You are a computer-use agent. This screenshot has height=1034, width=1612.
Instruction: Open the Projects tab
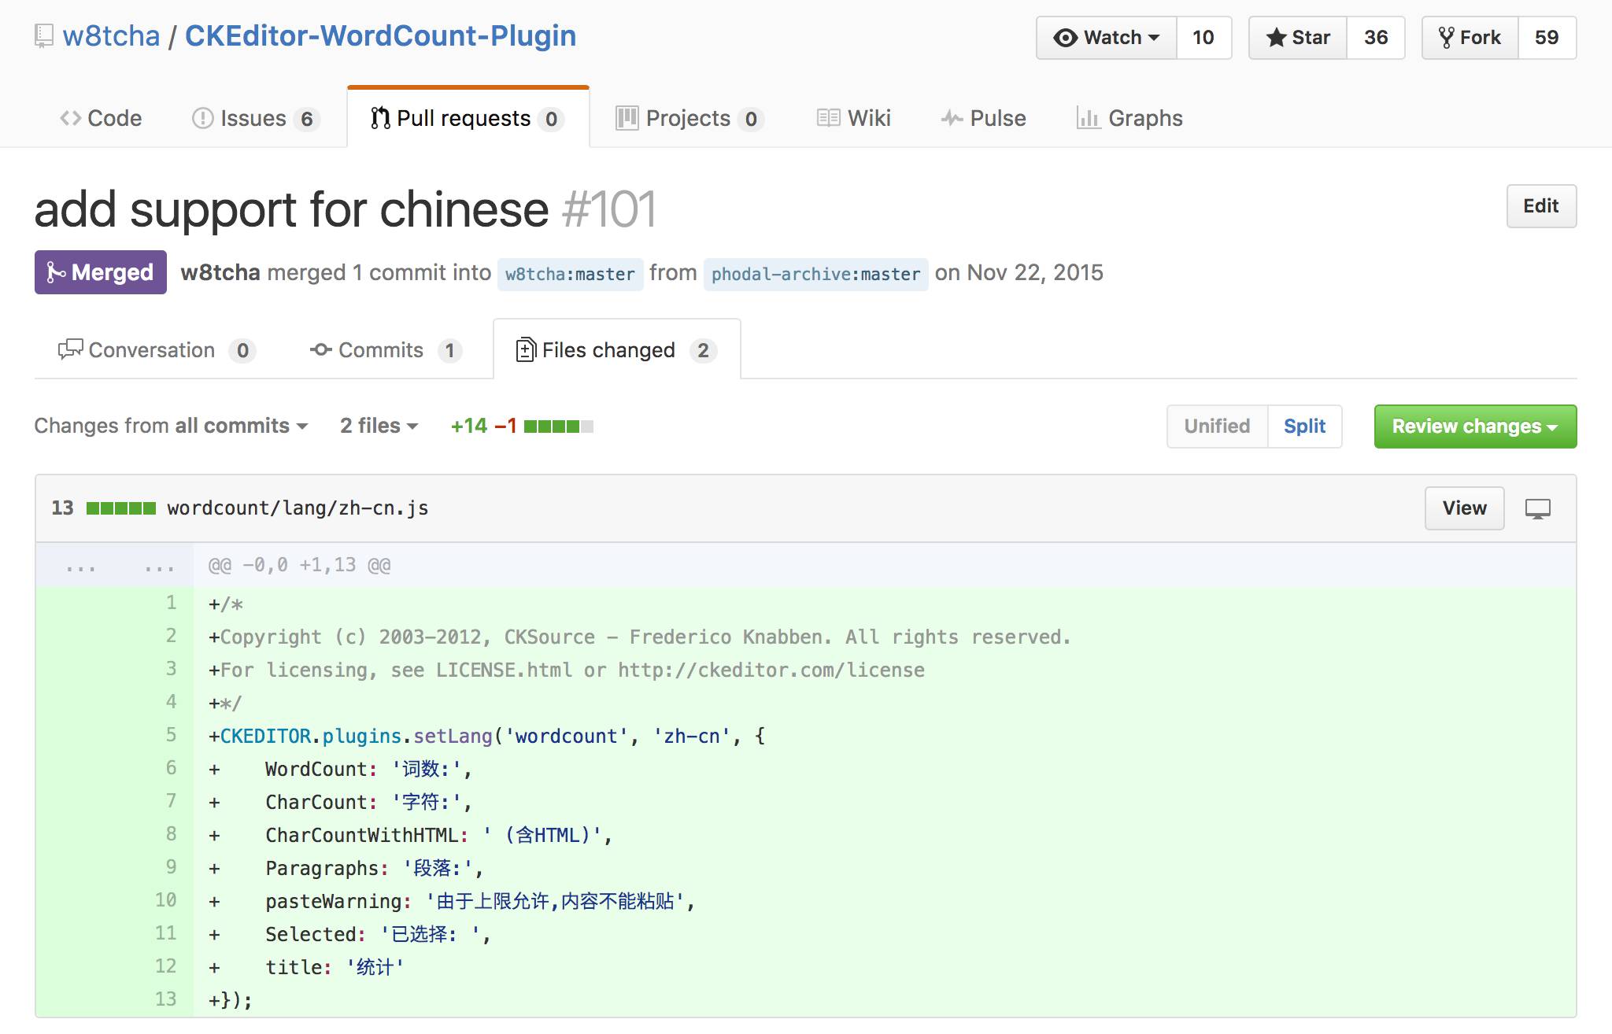pyautogui.click(x=689, y=118)
